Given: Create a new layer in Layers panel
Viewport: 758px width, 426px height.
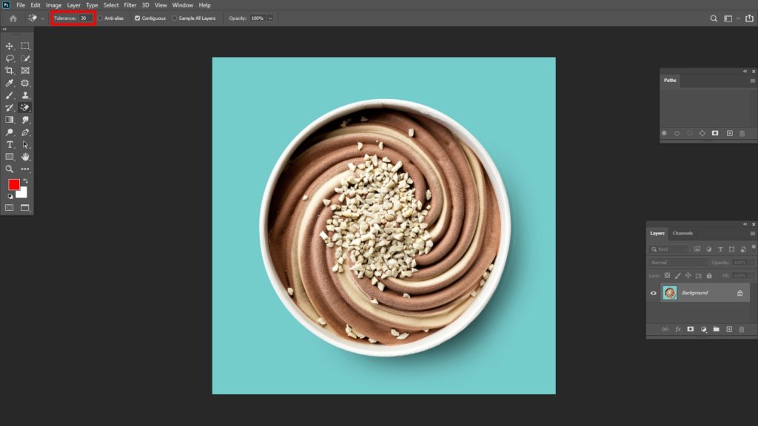Looking at the screenshot, I should coord(729,329).
